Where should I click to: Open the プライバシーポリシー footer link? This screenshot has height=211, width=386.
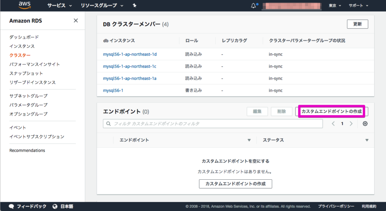click(336, 206)
